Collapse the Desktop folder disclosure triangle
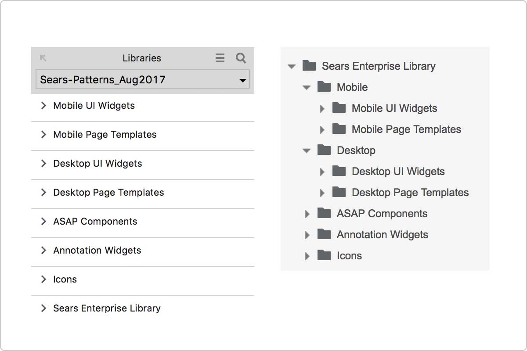 coord(307,151)
